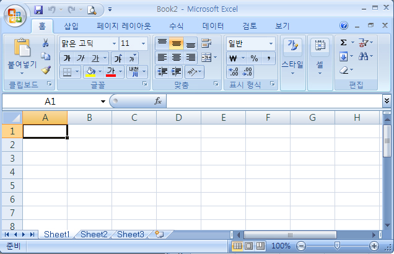
Task: Merge and center cells
Action: pyautogui.click(x=206, y=58)
